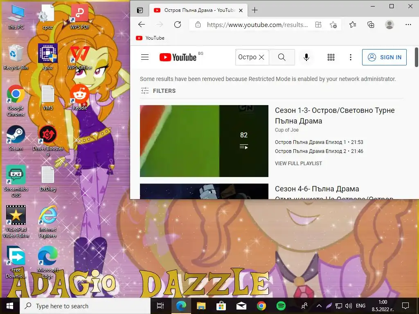Open Edge Settings and more menu
Image resolution: width=419 pixels, height=314 pixels.
[408, 25]
